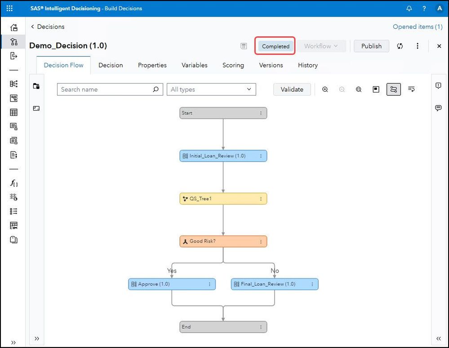Viewport: 449px width, 348px height.
Task: Open the copy documents sidebar icon
Action: (14, 239)
